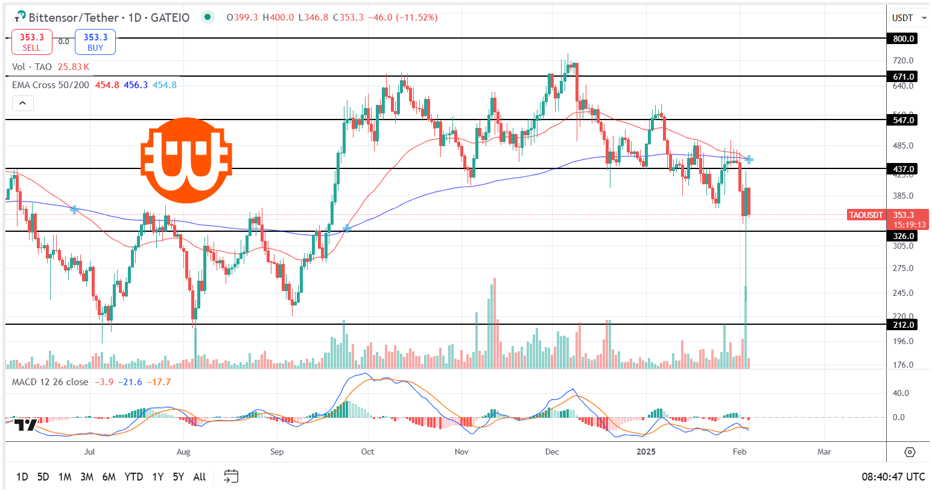Image resolution: width=932 pixels, height=492 pixels.
Task: Select the 1Y time range
Action: (x=157, y=477)
